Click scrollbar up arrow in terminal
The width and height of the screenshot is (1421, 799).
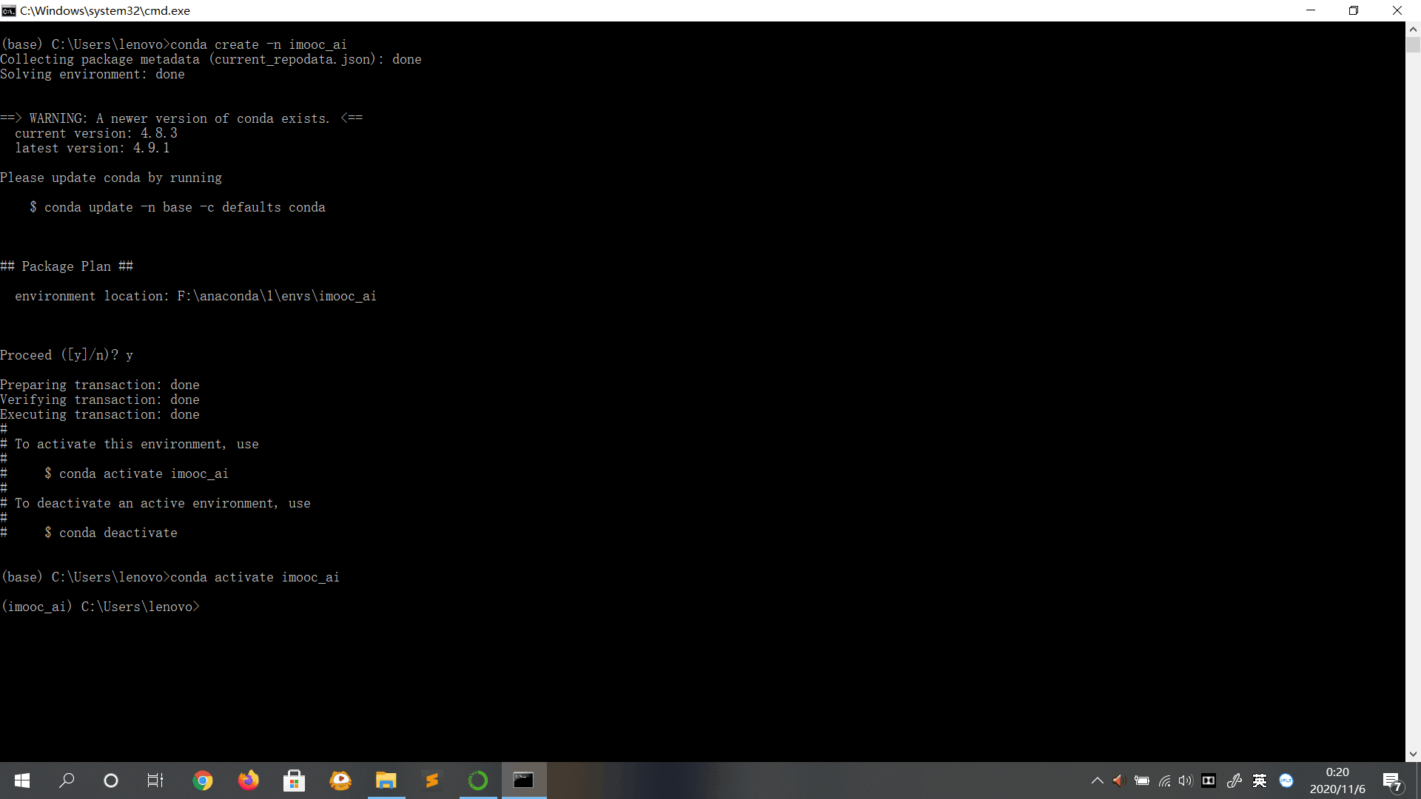(1413, 29)
